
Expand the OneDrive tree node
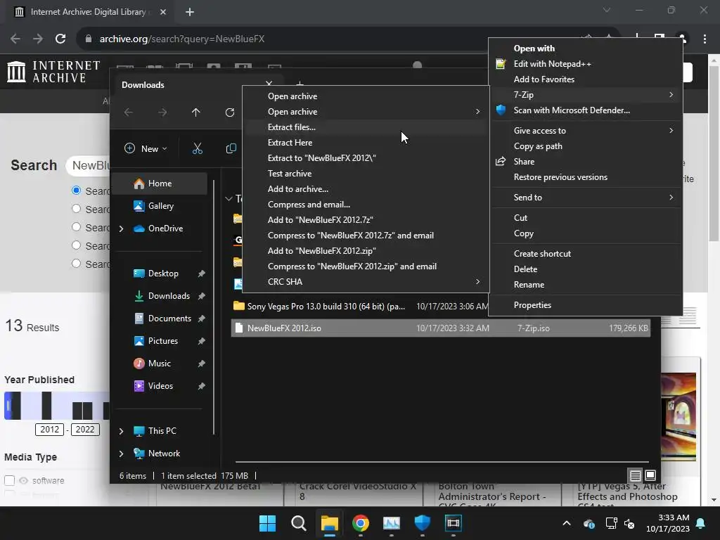pos(121,229)
